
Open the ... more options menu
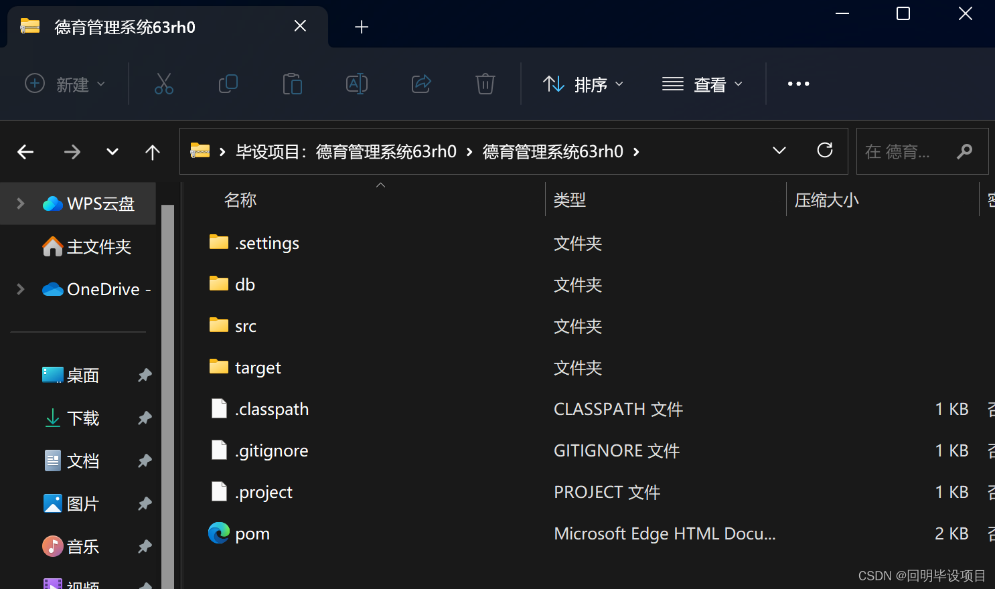coord(798,84)
